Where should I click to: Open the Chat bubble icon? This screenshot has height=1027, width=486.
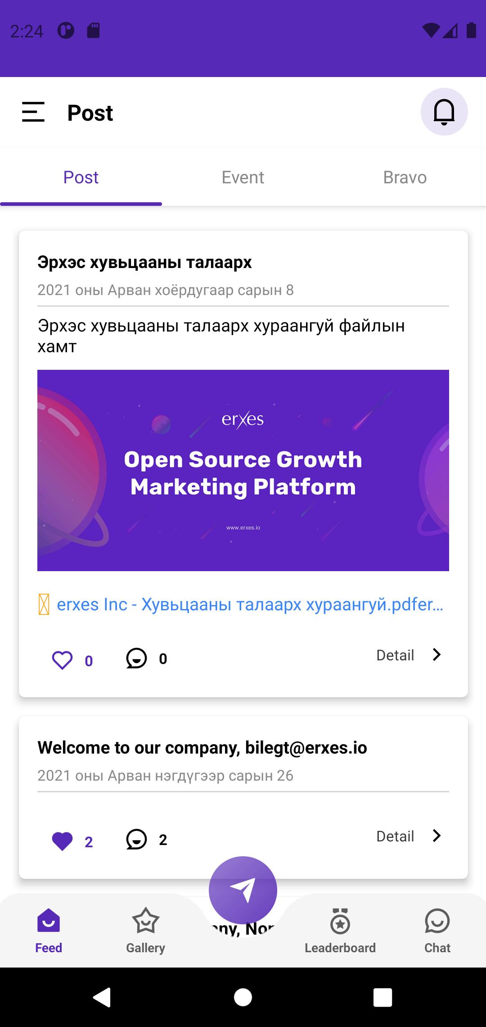(437, 921)
